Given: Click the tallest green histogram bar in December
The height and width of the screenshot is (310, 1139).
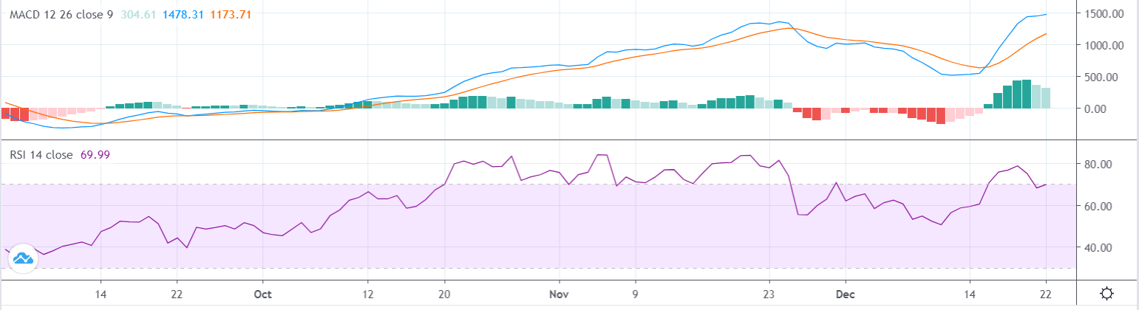Looking at the screenshot, I should pyautogui.click(x=1026, y=94).
